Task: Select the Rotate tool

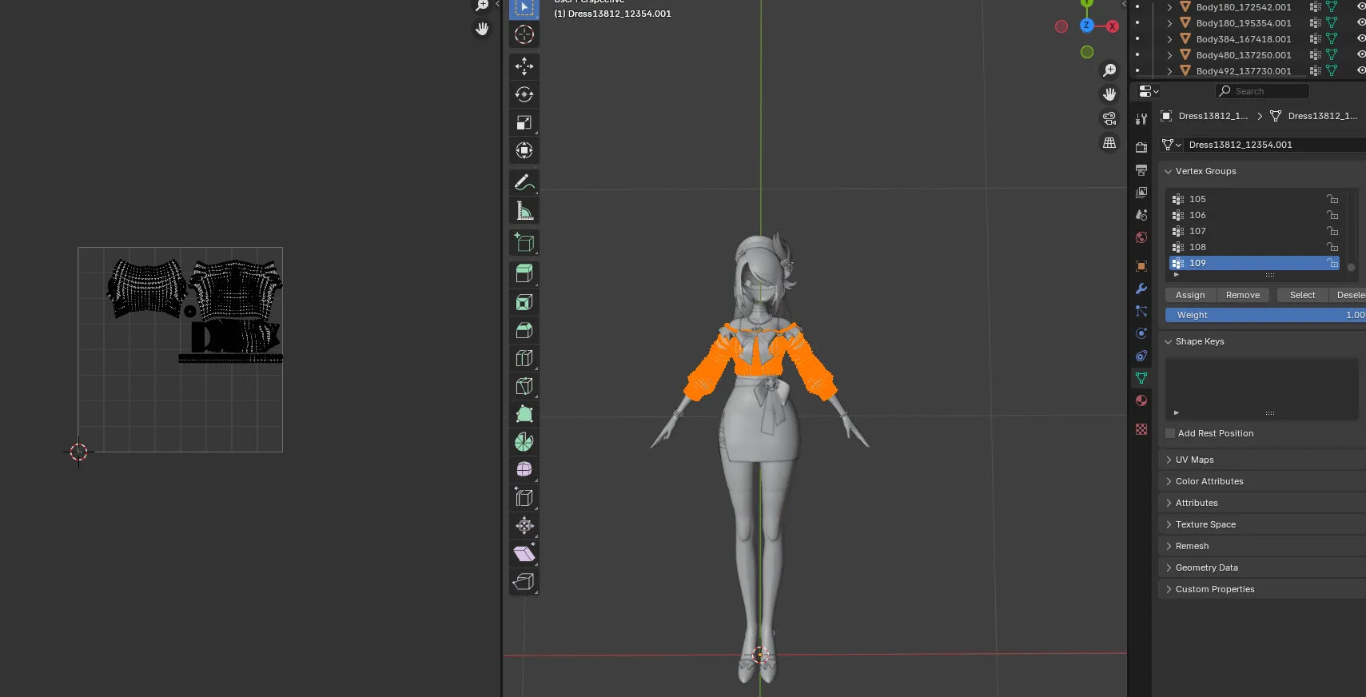Action: (x=524, y=94)
